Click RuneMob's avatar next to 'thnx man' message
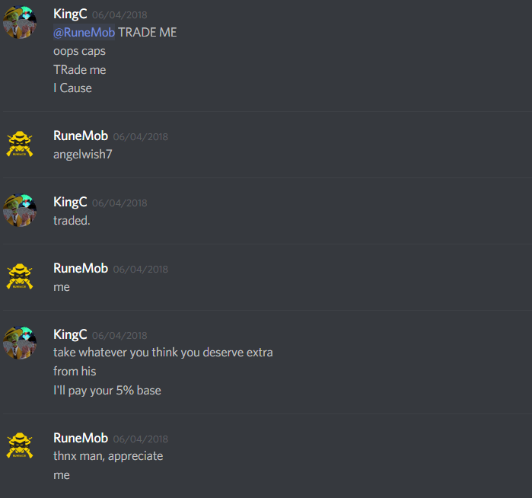Image resolution: width=532 pixels, height=498 pixels. point(20,445)
